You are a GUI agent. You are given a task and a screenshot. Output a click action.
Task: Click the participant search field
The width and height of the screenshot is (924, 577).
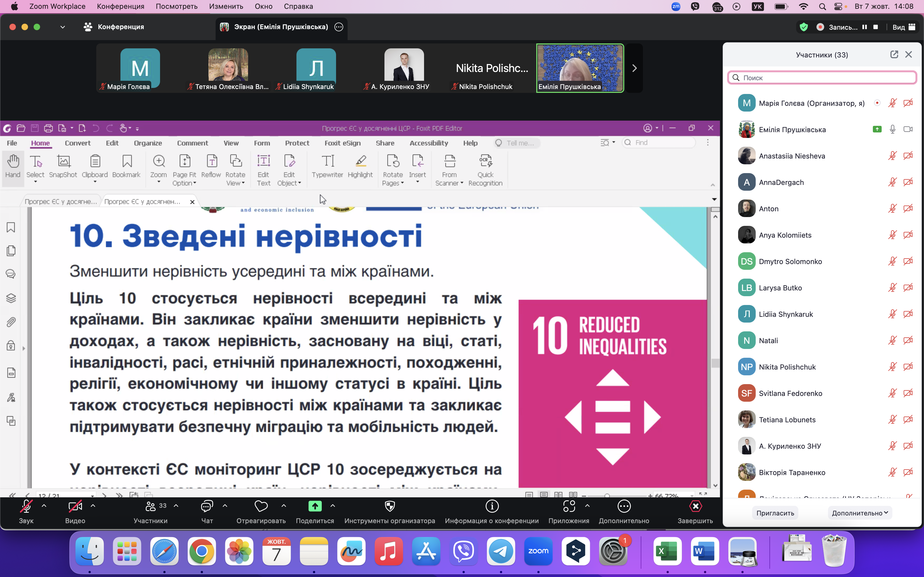822,78
